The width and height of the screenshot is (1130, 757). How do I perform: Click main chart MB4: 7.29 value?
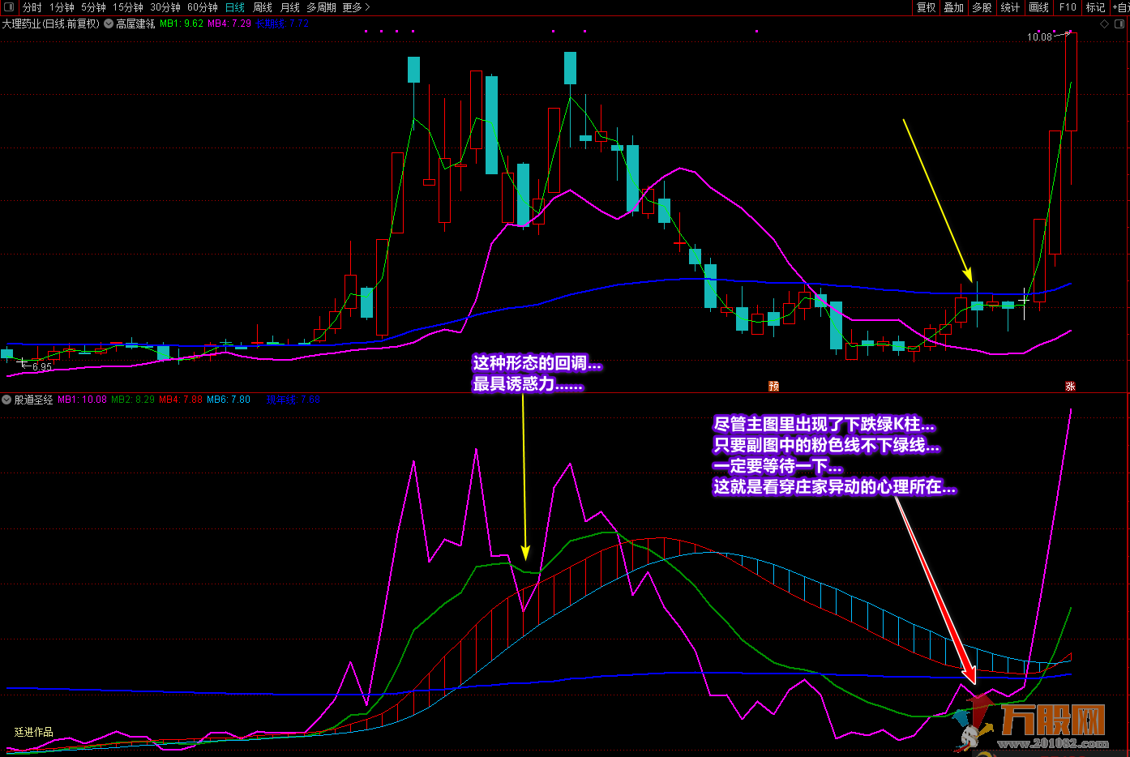point(229,24)
